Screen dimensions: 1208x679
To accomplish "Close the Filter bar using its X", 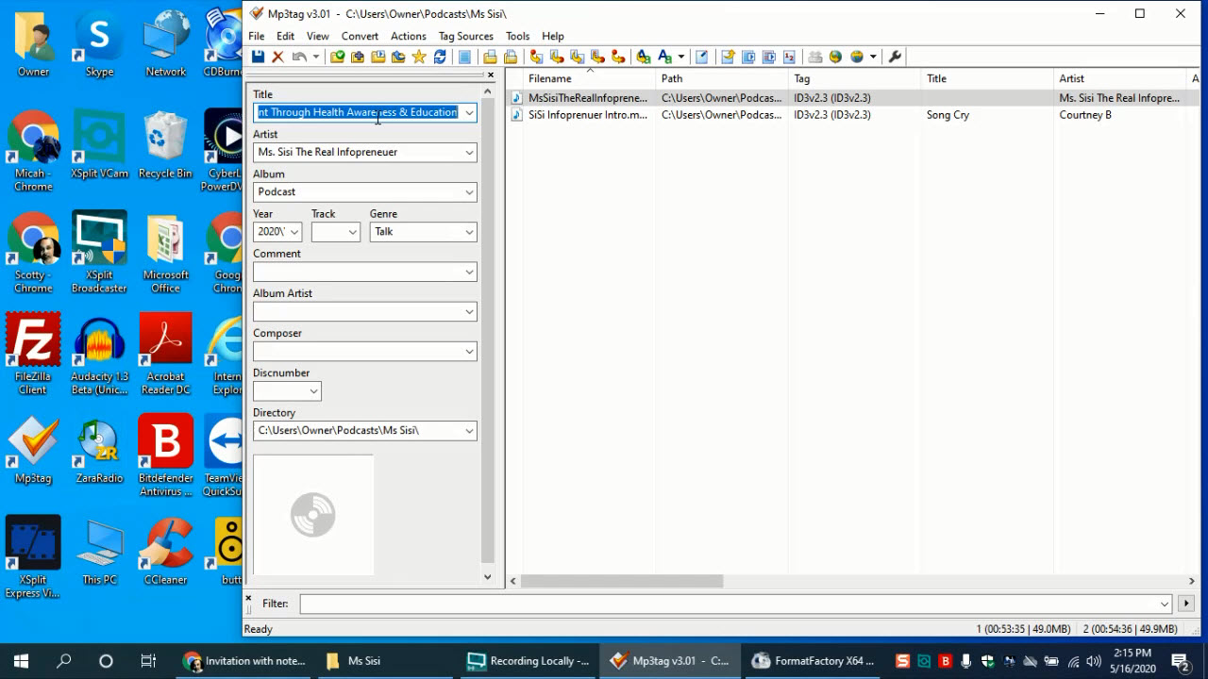I will tap(249, 598).
